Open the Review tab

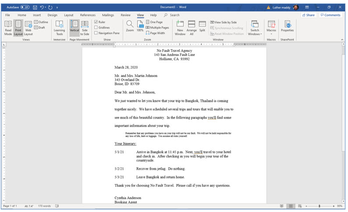click(x=126, y=15)
